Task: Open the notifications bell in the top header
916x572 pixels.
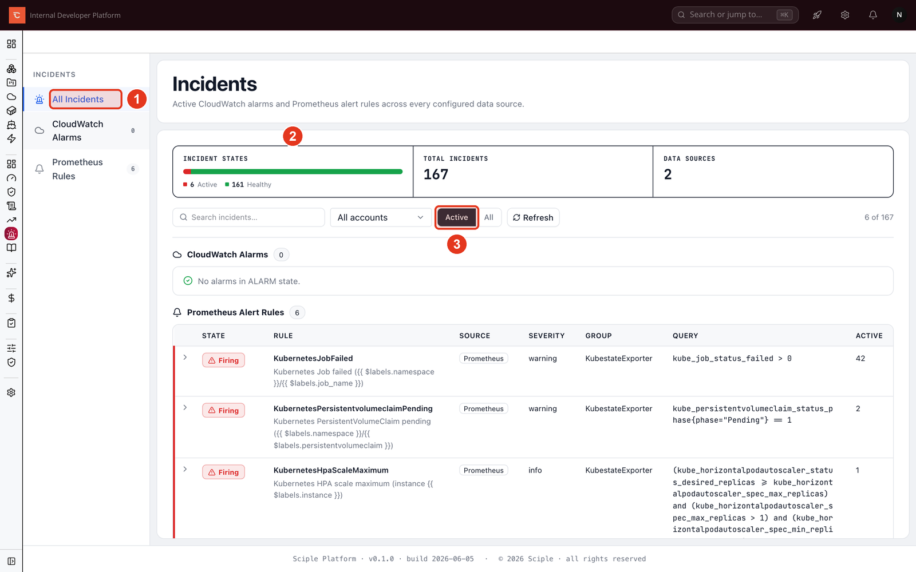Action: [x=872, y=15]
